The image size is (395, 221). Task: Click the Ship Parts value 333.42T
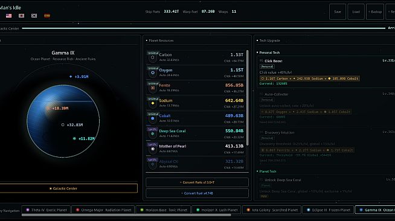coord(172,11)
